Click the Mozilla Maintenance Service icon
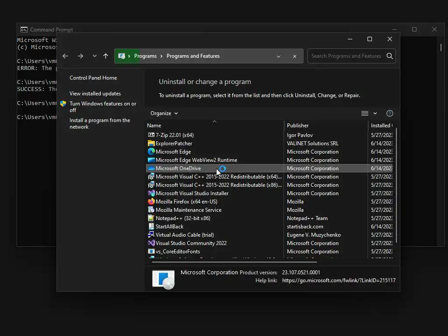This screenshot has width=448, height=336. [151, 210]
